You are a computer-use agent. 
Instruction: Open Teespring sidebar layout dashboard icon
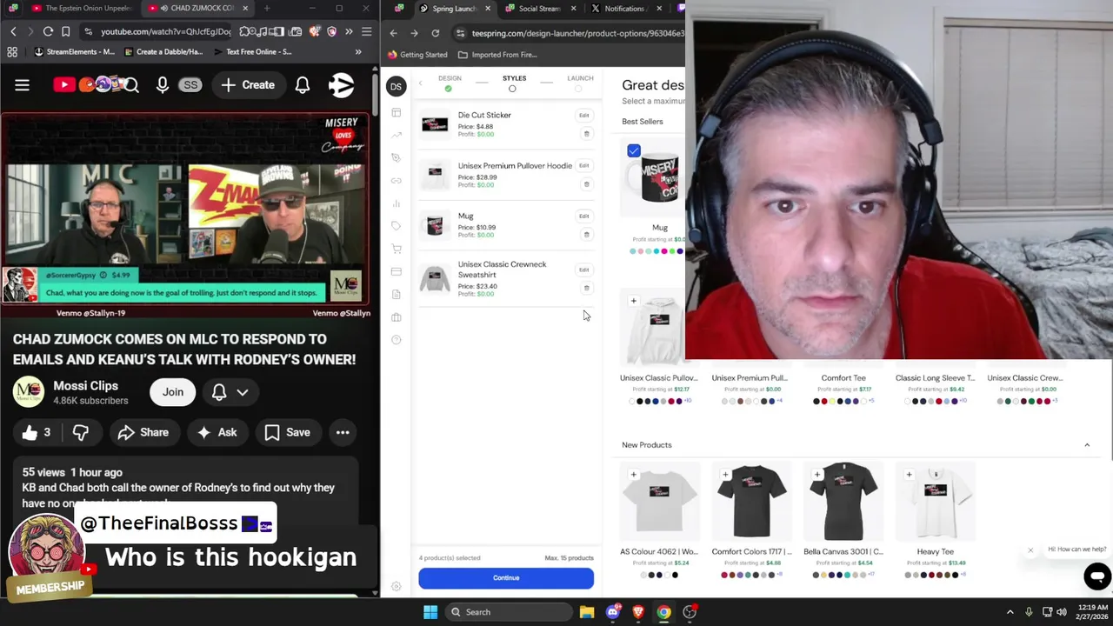click(397, 112)
